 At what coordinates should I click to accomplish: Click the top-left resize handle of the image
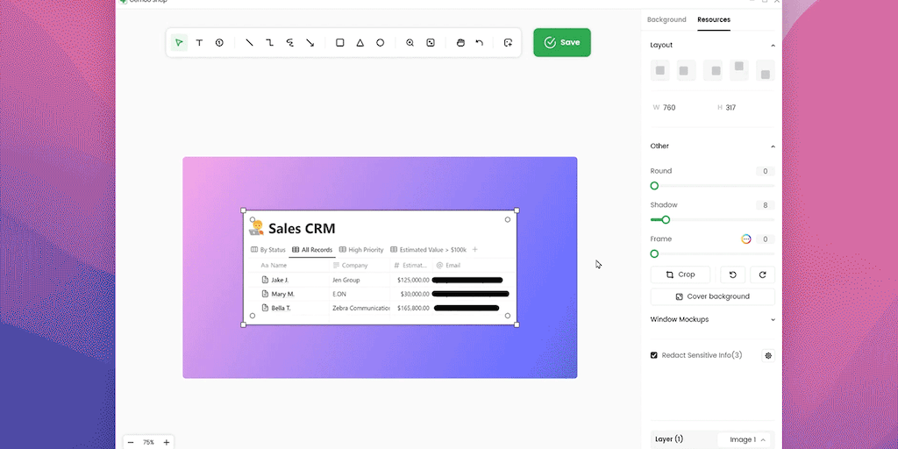(x=244, y=210)
